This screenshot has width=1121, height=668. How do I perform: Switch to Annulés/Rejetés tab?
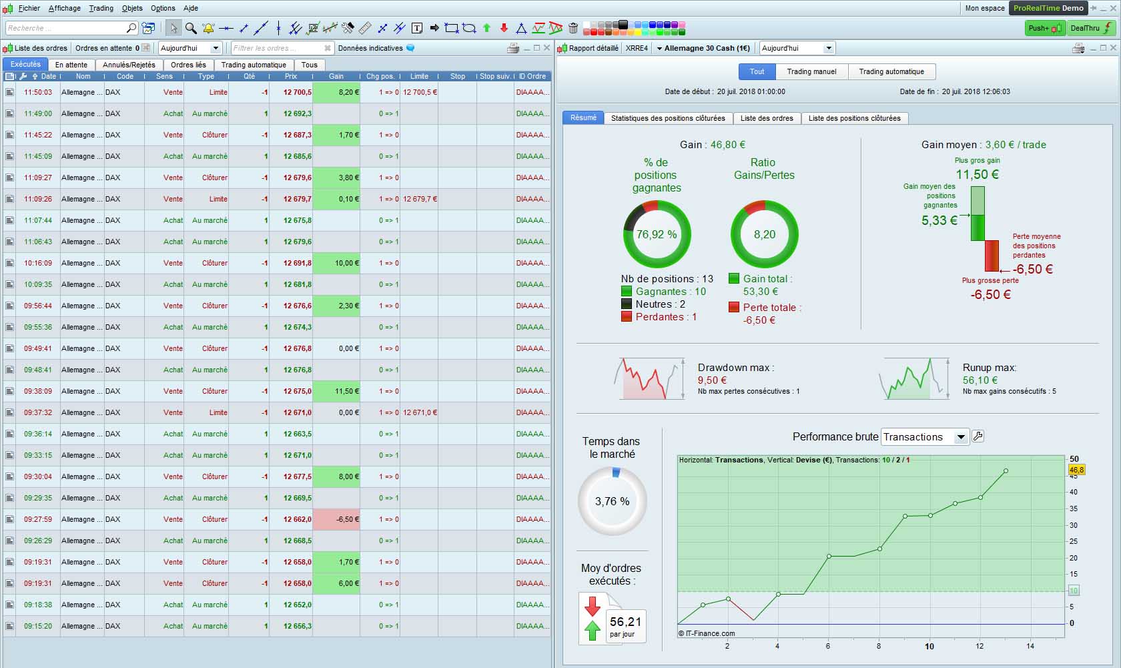click(129, 65)
